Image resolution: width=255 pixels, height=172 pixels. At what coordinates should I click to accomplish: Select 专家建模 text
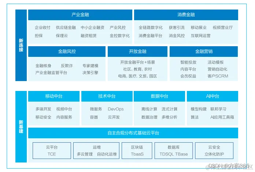(90, 66)
